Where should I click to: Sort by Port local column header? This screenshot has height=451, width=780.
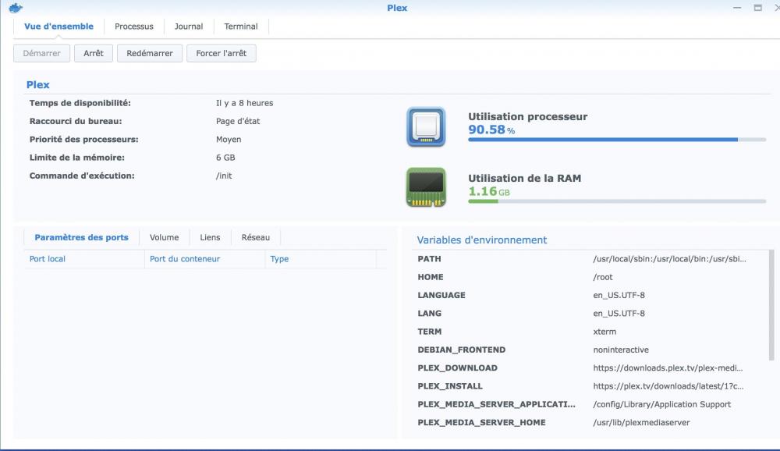[x=84, y=259]
